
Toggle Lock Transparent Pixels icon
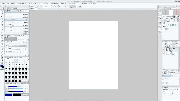(x=172, y=46)
